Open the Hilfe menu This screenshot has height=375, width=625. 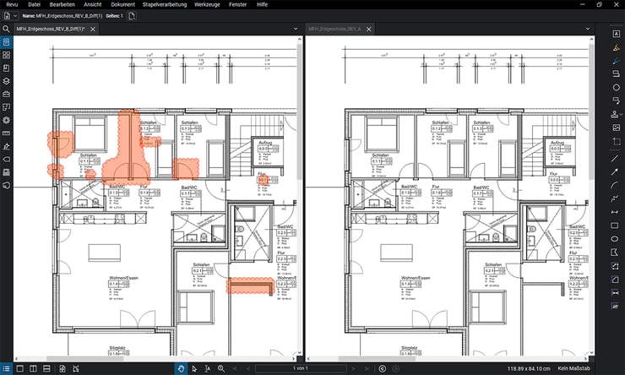[x=262, y=5]
